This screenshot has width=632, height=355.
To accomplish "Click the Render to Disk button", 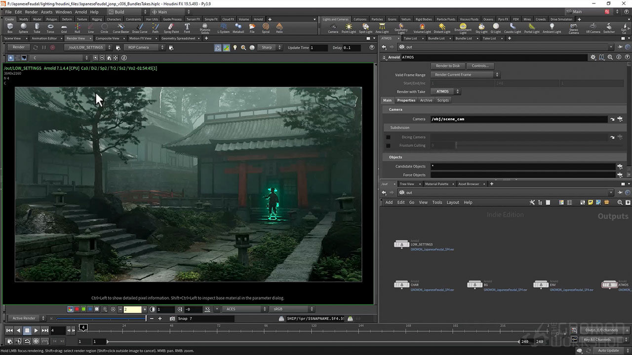I will [x=448, y=66].
